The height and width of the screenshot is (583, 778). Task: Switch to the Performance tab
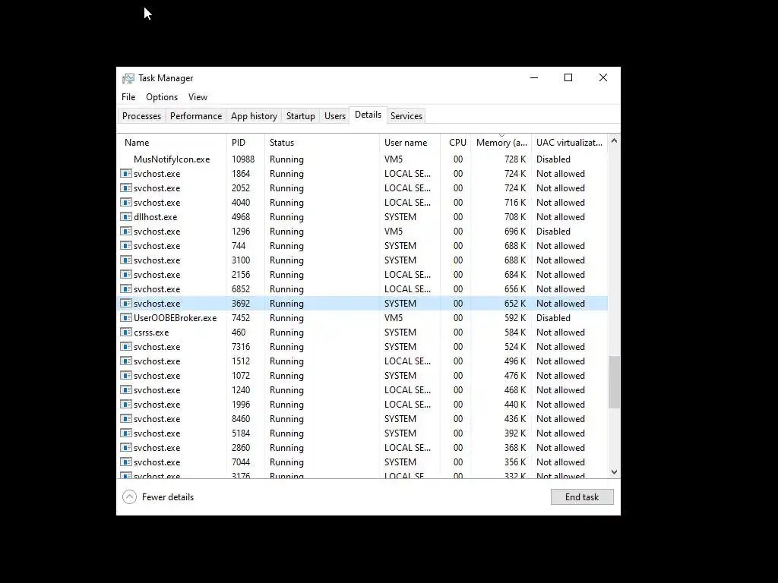pos(196,116)
